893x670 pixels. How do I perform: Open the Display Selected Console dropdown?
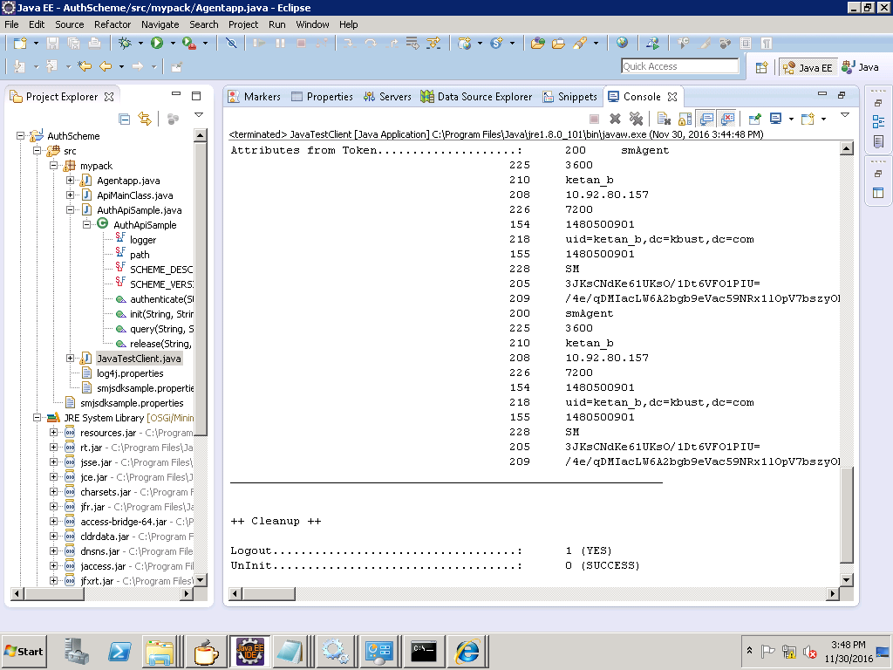coord(791,119)
